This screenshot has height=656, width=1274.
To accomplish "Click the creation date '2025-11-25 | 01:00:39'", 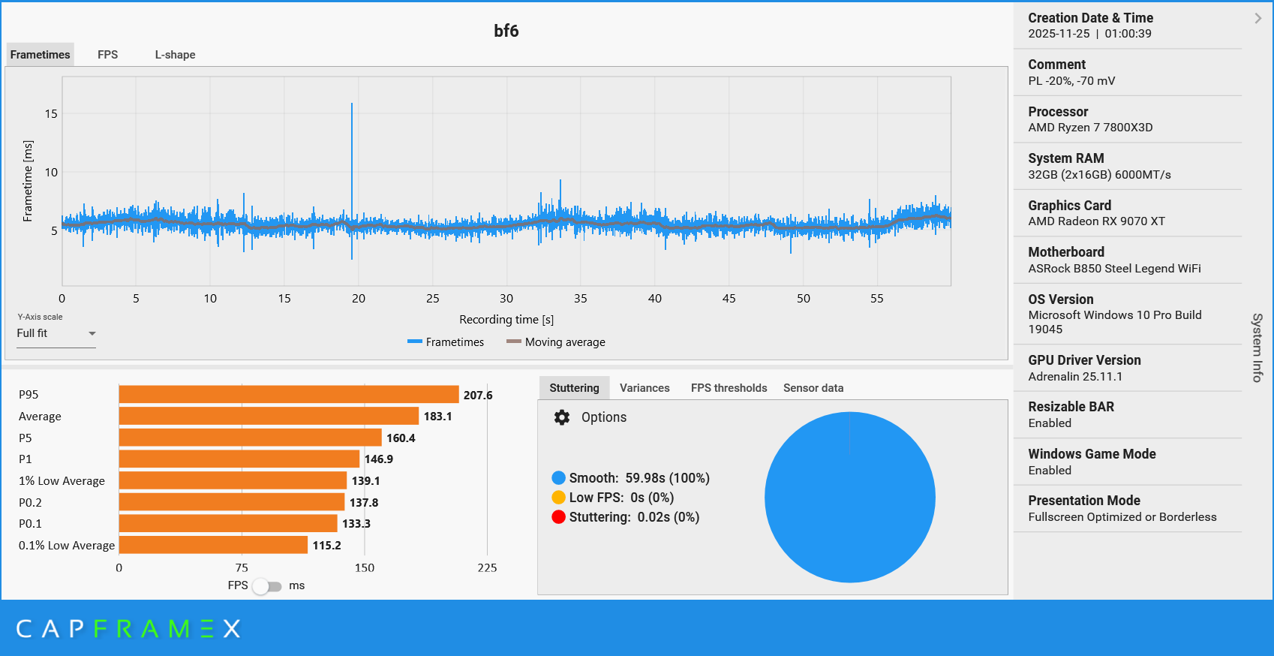I will (1089, 34).
